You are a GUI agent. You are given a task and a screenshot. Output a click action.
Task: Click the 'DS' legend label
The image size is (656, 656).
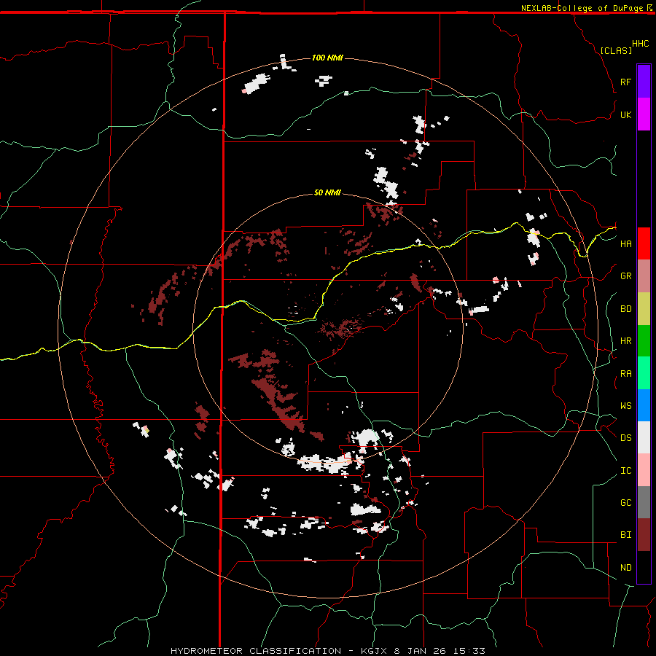point(625,438)
